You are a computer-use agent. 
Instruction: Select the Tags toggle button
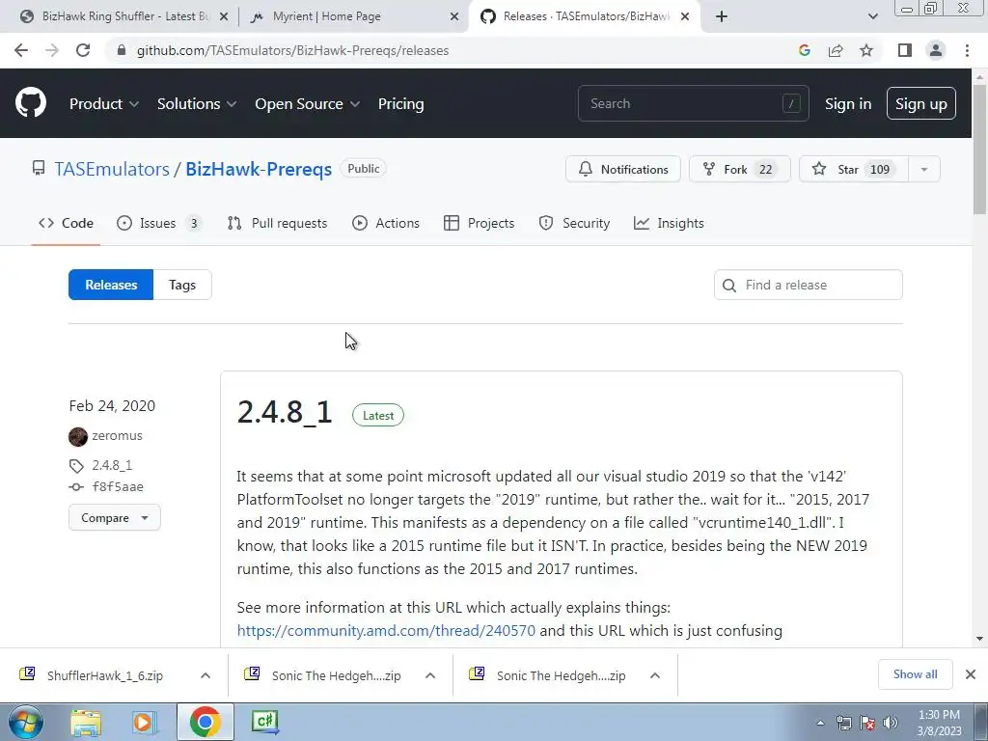182,285
